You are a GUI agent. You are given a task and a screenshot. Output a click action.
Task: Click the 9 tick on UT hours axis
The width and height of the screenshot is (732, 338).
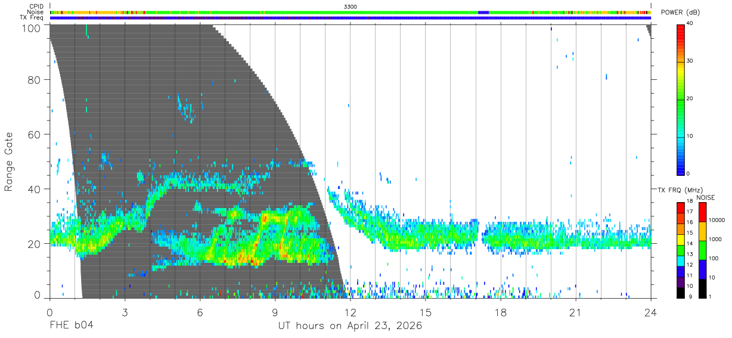(x=275, y=312)
